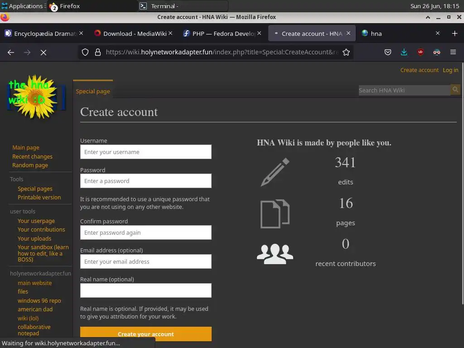Open a new browser tab
Image resolution: width=464 pixels, height=348 pixels.
[455, 34]
